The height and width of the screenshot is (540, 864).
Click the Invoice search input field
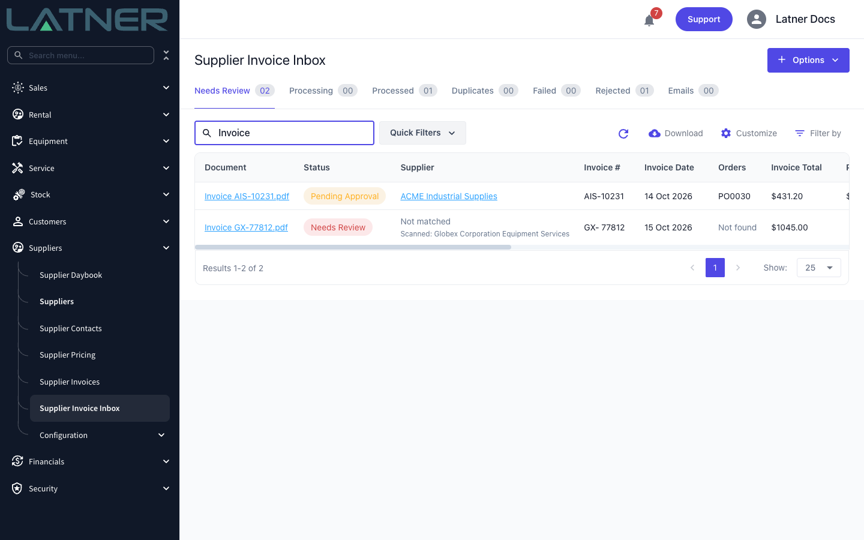[284, 133]
